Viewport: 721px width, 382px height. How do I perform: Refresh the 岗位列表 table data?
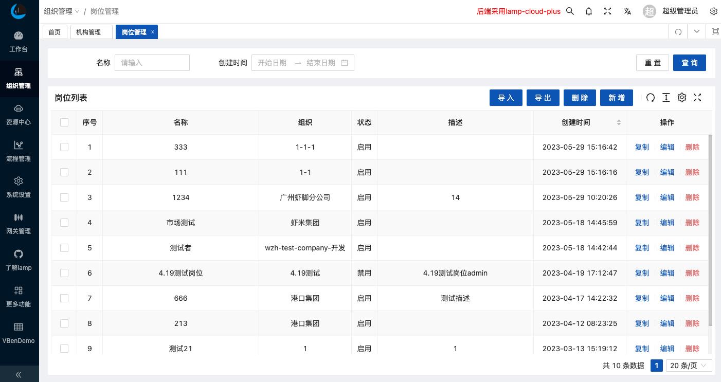click(x=651, y=97)
